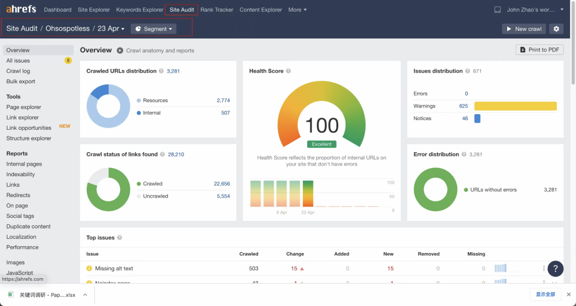Click the three-dot menu for Missing alt text
Screen dimensions: 576x306
pyautogui.click(x=543, y=269)
